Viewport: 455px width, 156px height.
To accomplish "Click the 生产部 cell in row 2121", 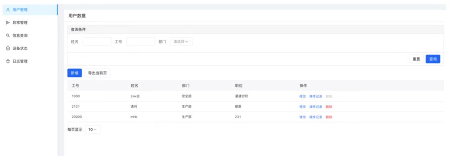I will point(187,107).
